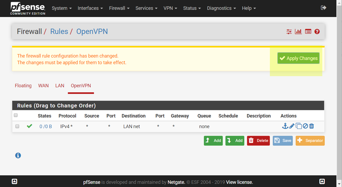Click the 'States' column header
The height and width of the screenshot is (187, 342).
point(44,116)
